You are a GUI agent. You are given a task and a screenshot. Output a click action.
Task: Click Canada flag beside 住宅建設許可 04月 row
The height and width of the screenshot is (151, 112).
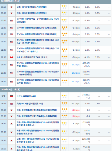pyautogui.click(x=11, y=57)
